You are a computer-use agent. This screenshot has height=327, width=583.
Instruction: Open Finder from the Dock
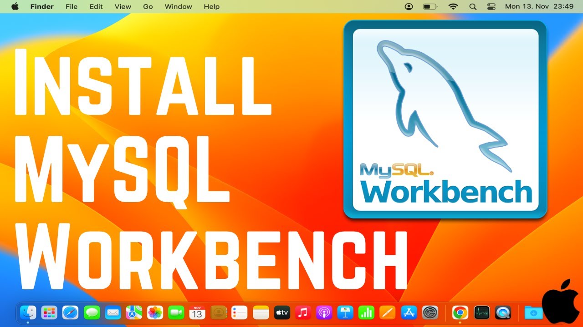(29, 312)
